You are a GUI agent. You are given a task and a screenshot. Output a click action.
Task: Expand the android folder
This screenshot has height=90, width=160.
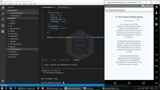(12, 23)
